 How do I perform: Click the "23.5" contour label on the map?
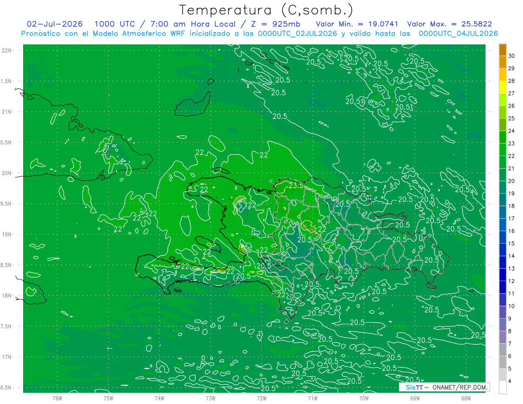tap(296, 186)
